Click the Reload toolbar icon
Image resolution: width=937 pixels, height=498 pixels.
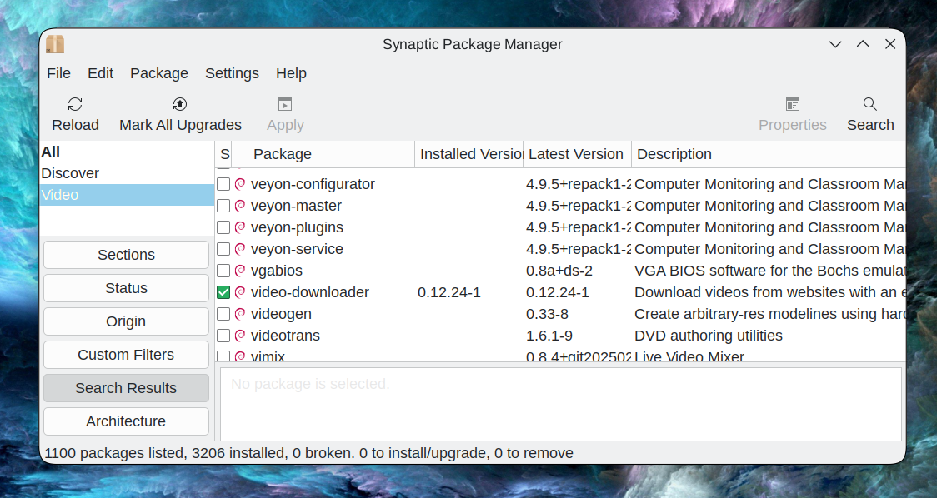tap(75, 104)
